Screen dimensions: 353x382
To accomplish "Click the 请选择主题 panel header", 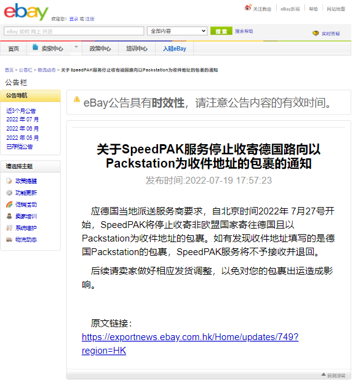I will 31,166.
